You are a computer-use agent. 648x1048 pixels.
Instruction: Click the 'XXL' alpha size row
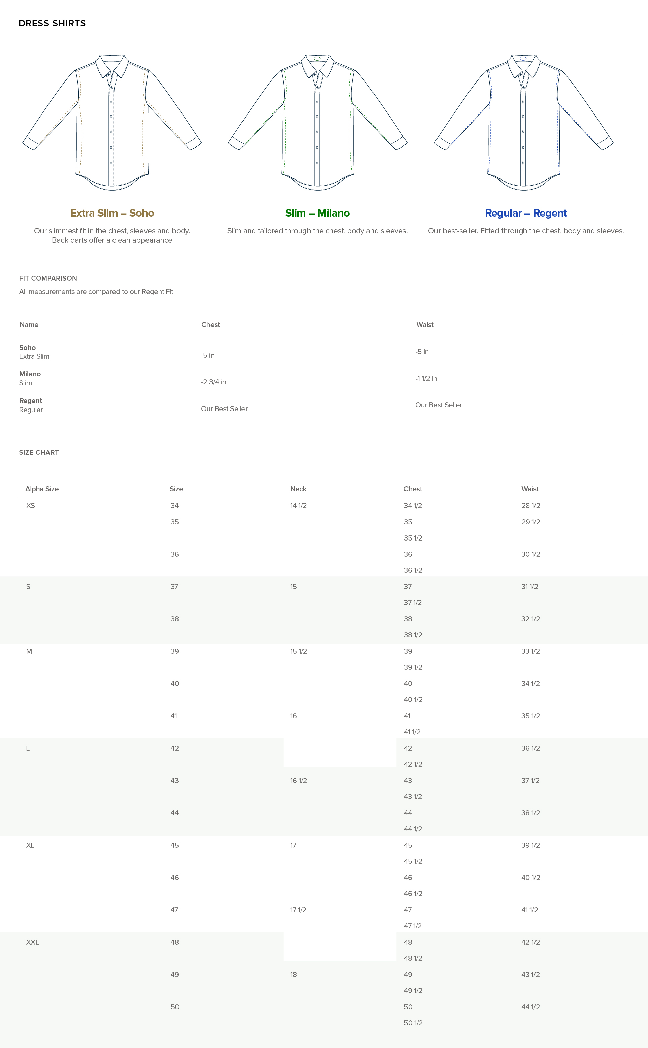tap(33, 942)
